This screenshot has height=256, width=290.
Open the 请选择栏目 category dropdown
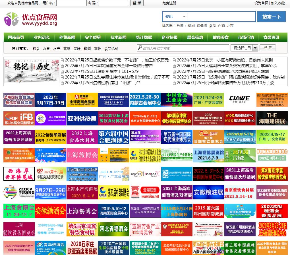[244, 48]
